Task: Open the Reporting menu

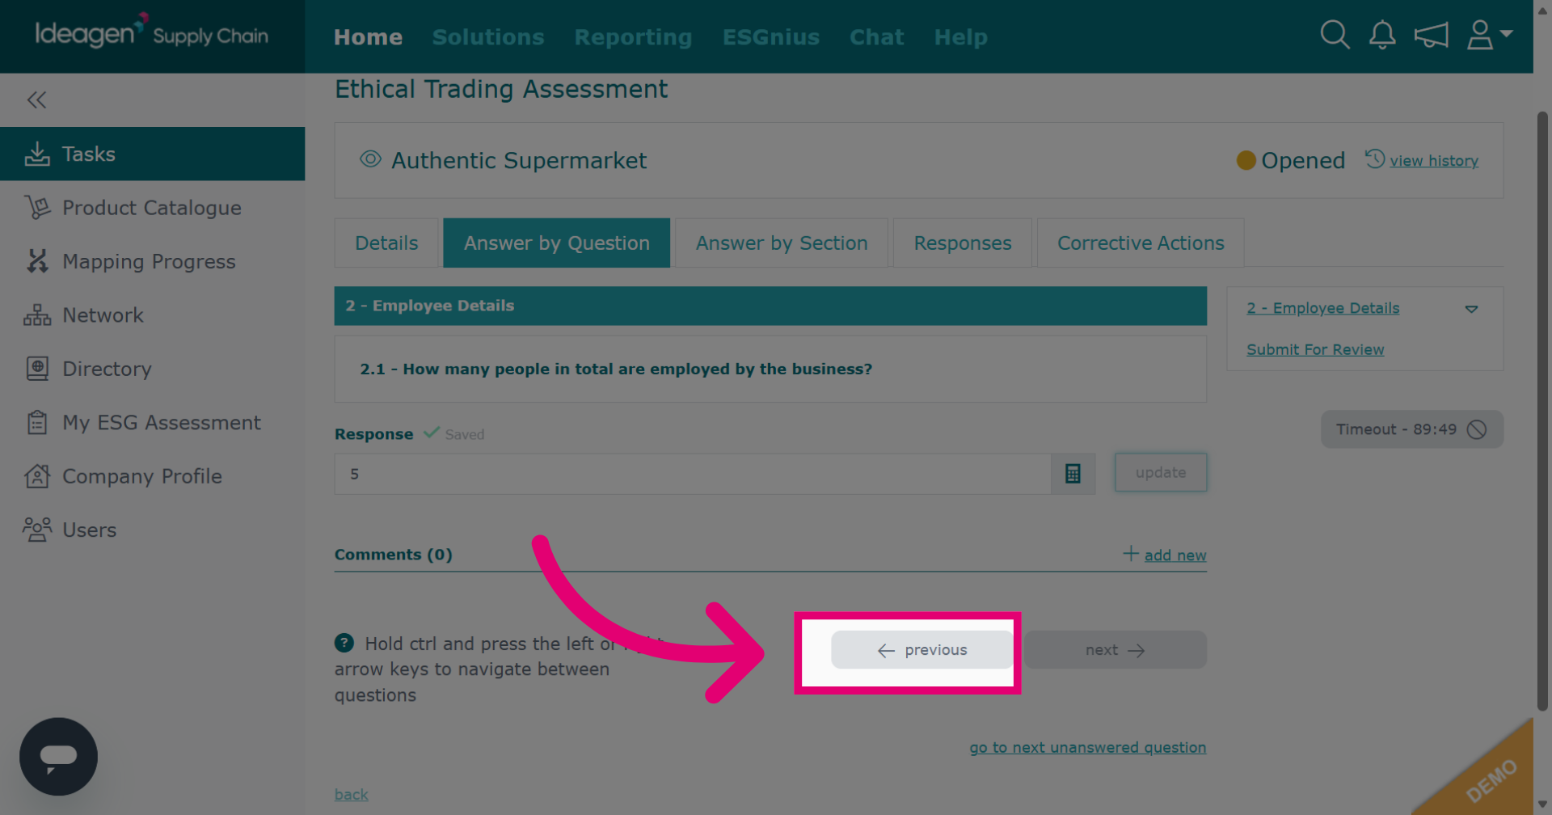Action: point(633,37)
